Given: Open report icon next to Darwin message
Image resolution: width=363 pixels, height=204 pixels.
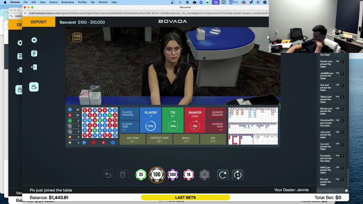Looking at the screenshot, I should (x=342, y=61).
